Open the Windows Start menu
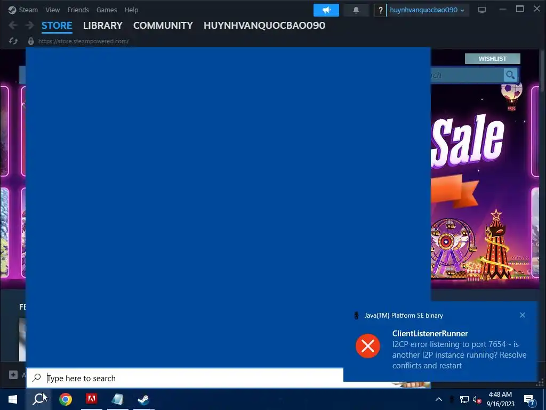Viewport: 546px width, 410px height. (x=13, y=399)
